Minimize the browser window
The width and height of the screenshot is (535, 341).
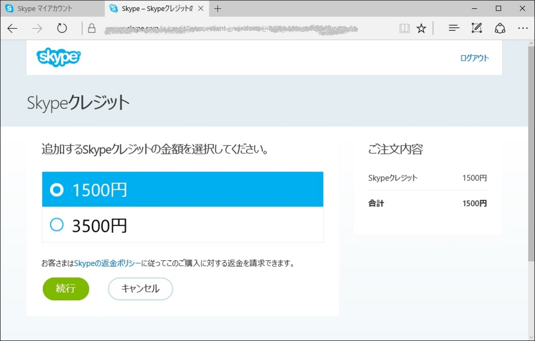click(x=474, y=8)
